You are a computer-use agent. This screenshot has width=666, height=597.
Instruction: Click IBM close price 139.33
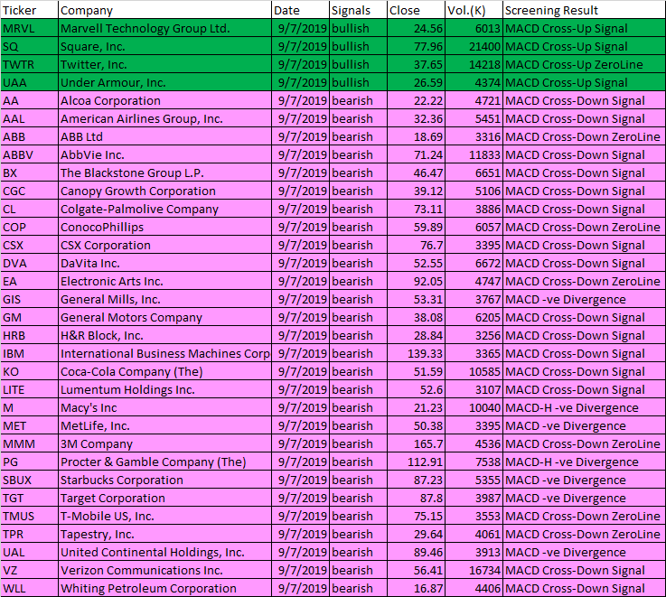[x=416, y=353]
